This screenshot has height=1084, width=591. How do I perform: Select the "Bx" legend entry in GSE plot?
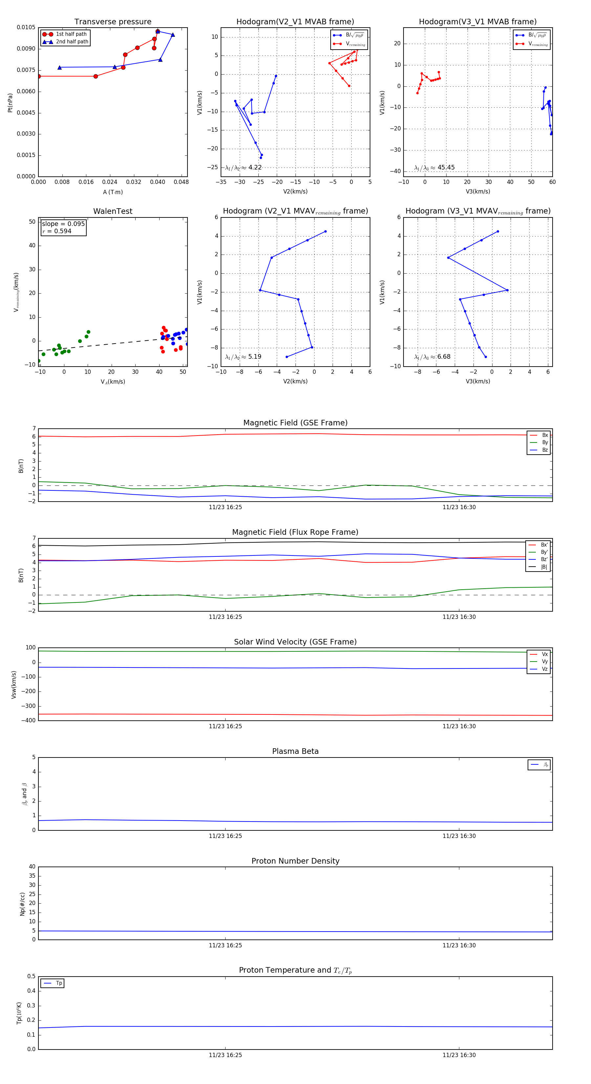point(539,435)
